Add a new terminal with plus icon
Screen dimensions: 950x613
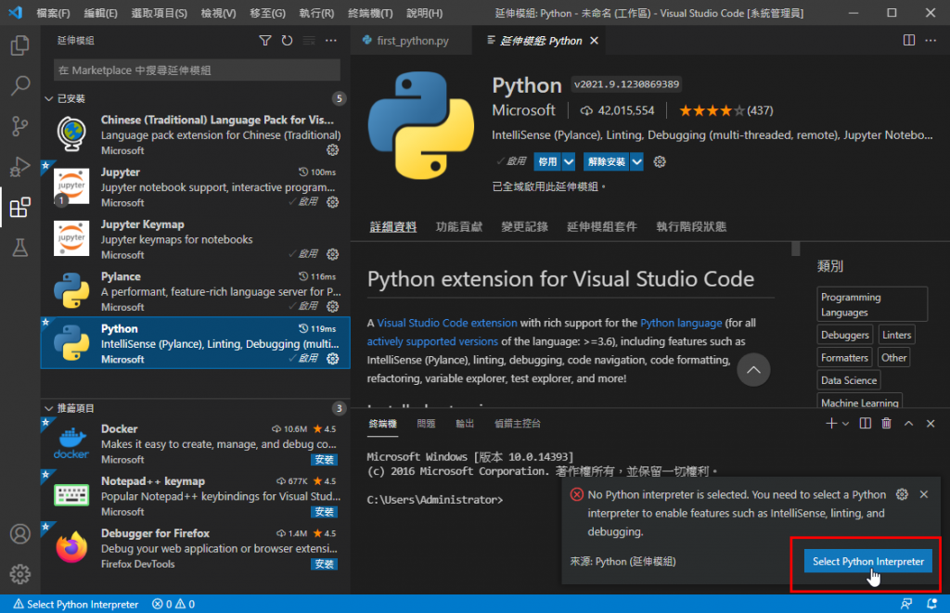tap(831, 424)
